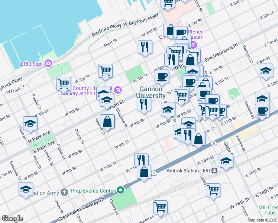Click the Salvation Army church cross icon
This screenshot has width=278, height=223.
click(x=64, y=193)
